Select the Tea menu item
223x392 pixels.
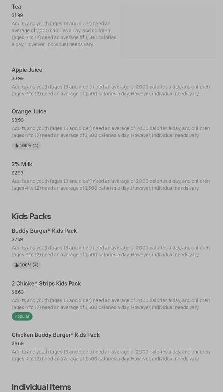[16, 7]
